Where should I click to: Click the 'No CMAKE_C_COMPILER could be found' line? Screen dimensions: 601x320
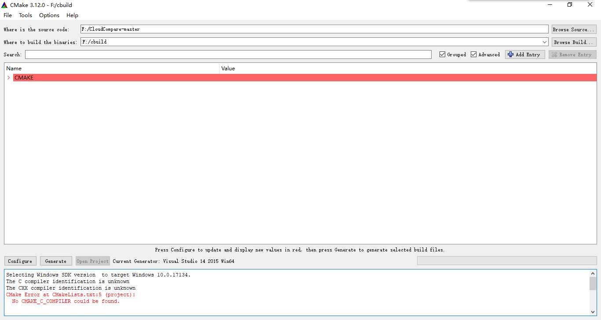click(x=66, y=302)
